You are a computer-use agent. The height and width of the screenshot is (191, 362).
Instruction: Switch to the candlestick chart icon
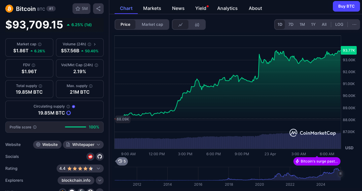click(197, 24)
